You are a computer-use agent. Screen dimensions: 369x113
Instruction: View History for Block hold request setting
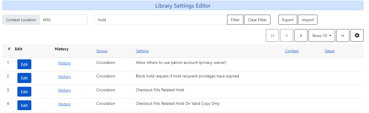click(x=64, y=77)
